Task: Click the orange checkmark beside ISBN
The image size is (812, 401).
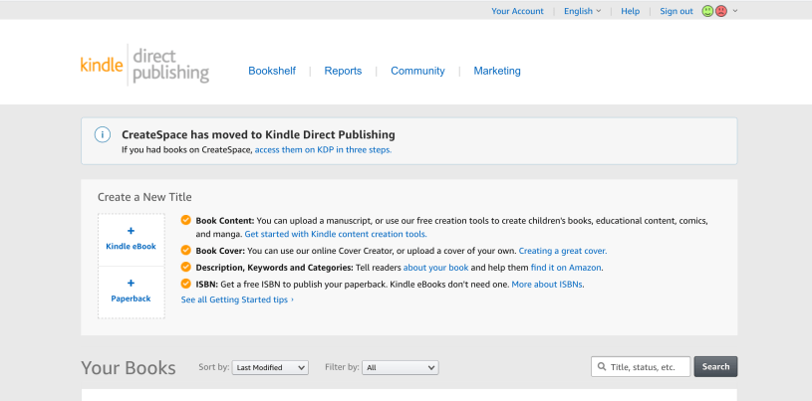Action: [x=186, y=284]
